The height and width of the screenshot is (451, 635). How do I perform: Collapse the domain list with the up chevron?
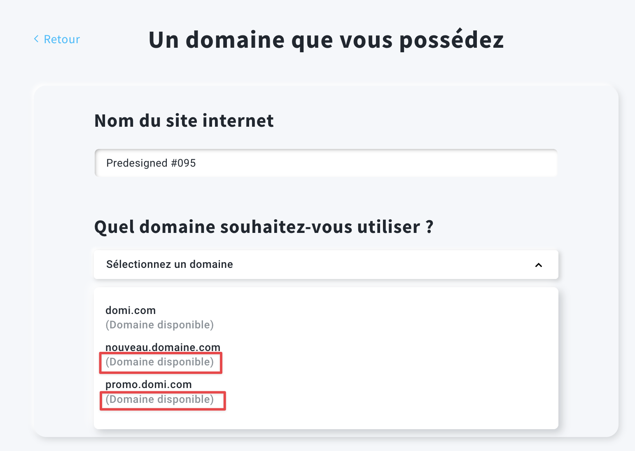point(538,265)
